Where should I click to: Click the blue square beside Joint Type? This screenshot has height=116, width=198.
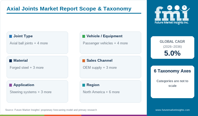click(11, 36)
